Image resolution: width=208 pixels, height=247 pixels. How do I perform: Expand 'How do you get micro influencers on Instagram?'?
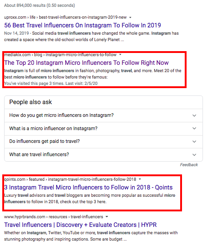coord(104,116)
